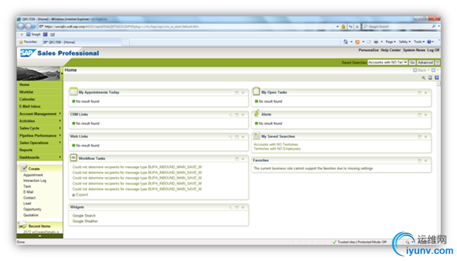The image size is (457, 261).
Task: Click the edit icon on Web Links tile
Action: (x=230, y=137)
